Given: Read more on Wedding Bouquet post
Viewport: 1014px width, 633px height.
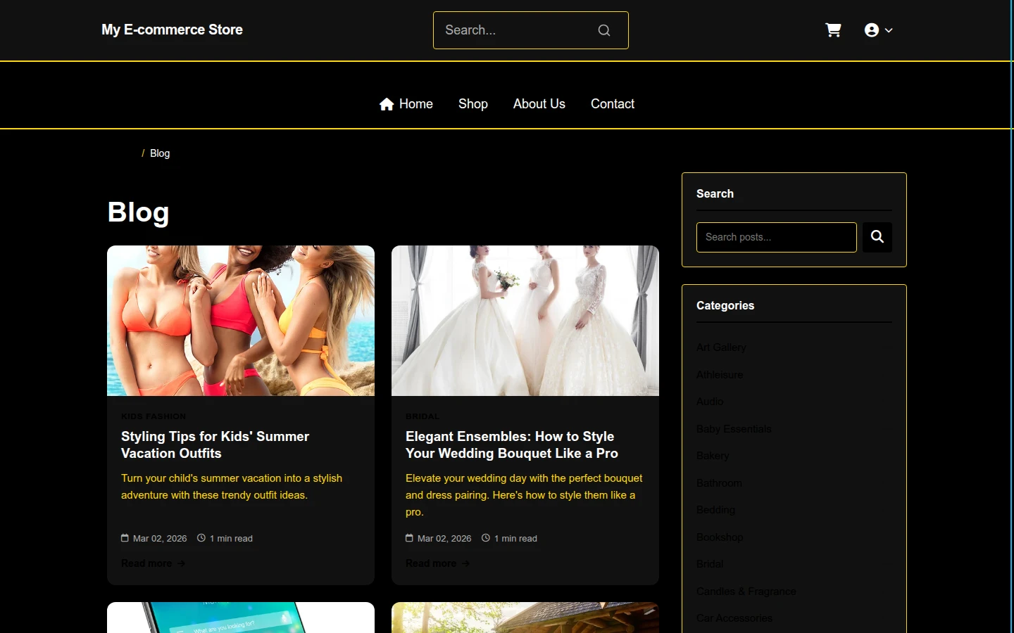Looking at the screenshot, I should 437,563.
